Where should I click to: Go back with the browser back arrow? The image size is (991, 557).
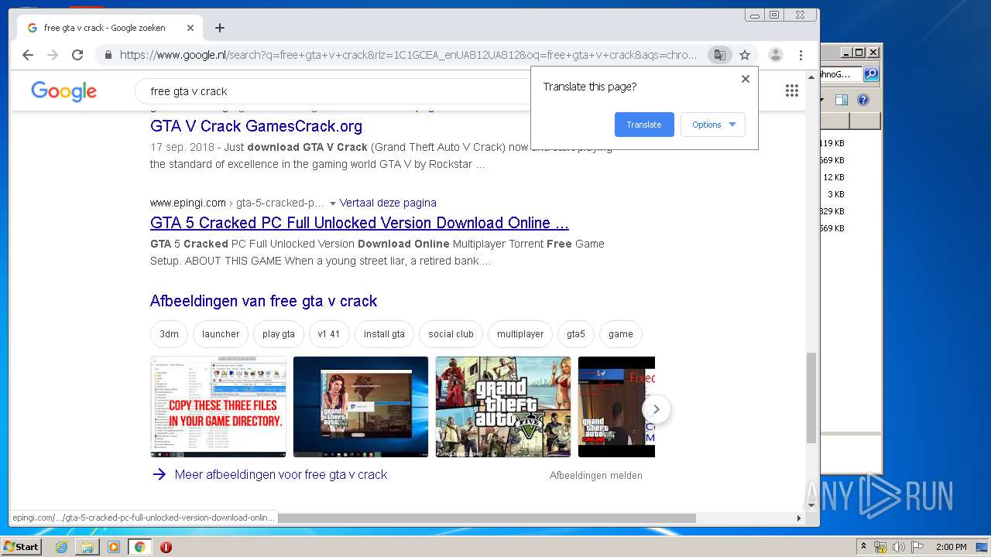28,55
